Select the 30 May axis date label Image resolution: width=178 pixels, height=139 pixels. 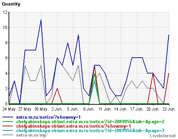[x=41, y=109]
